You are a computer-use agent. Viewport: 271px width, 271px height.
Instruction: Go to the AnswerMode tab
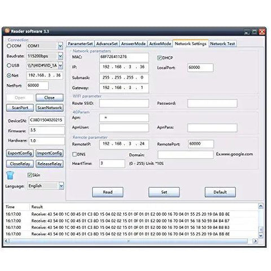click(x=133, y=44)
